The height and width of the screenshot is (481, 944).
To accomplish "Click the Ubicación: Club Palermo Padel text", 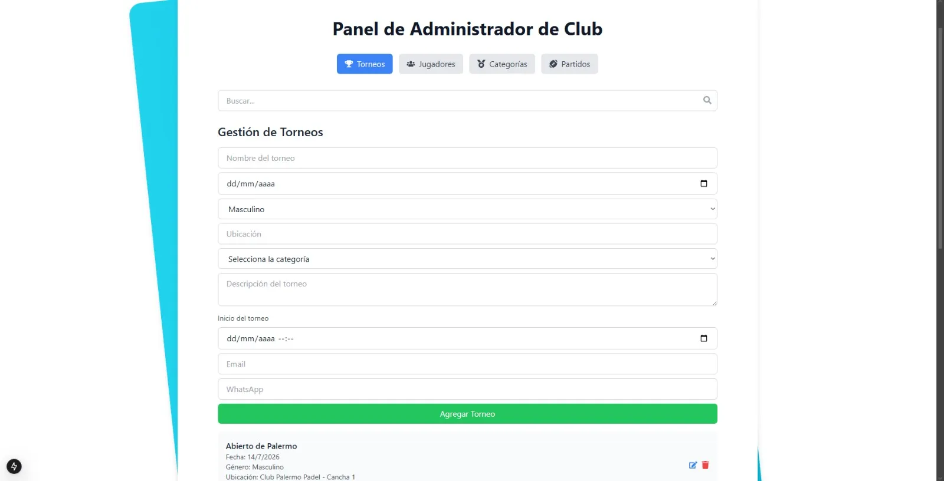I will (290, 477).
